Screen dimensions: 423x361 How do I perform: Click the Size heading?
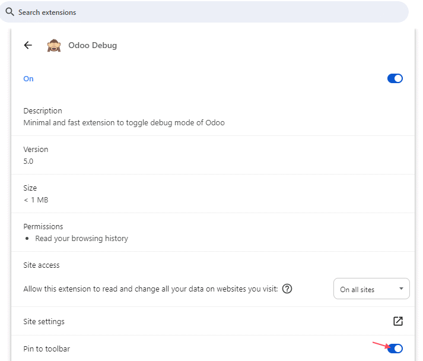click(30, 188)
